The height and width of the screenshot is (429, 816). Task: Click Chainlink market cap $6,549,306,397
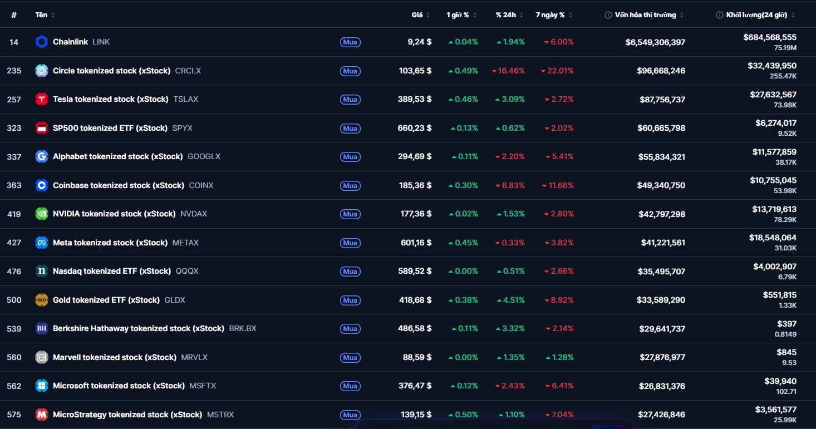[x=655, y=42]
